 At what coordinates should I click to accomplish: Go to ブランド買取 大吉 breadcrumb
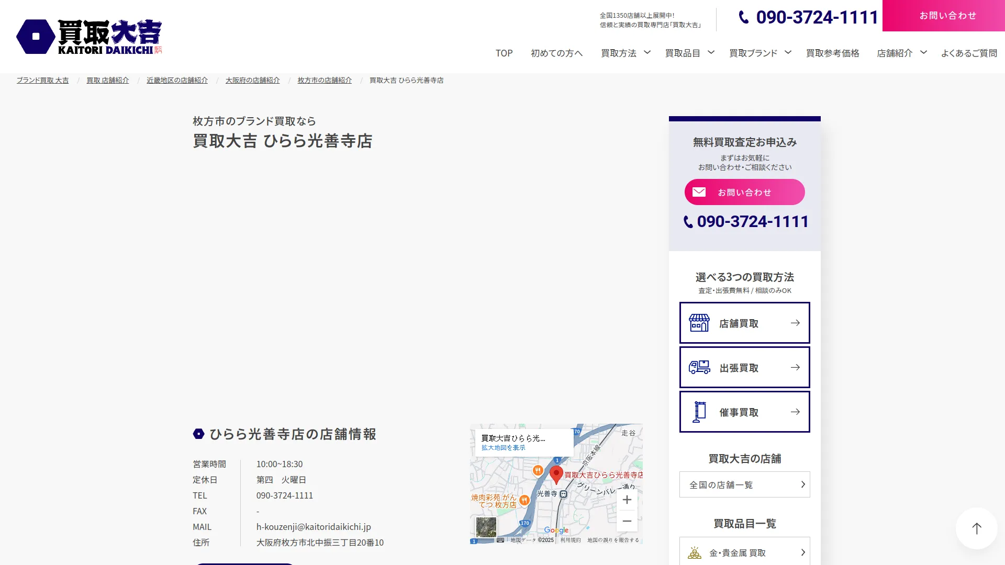pos(42,80)
